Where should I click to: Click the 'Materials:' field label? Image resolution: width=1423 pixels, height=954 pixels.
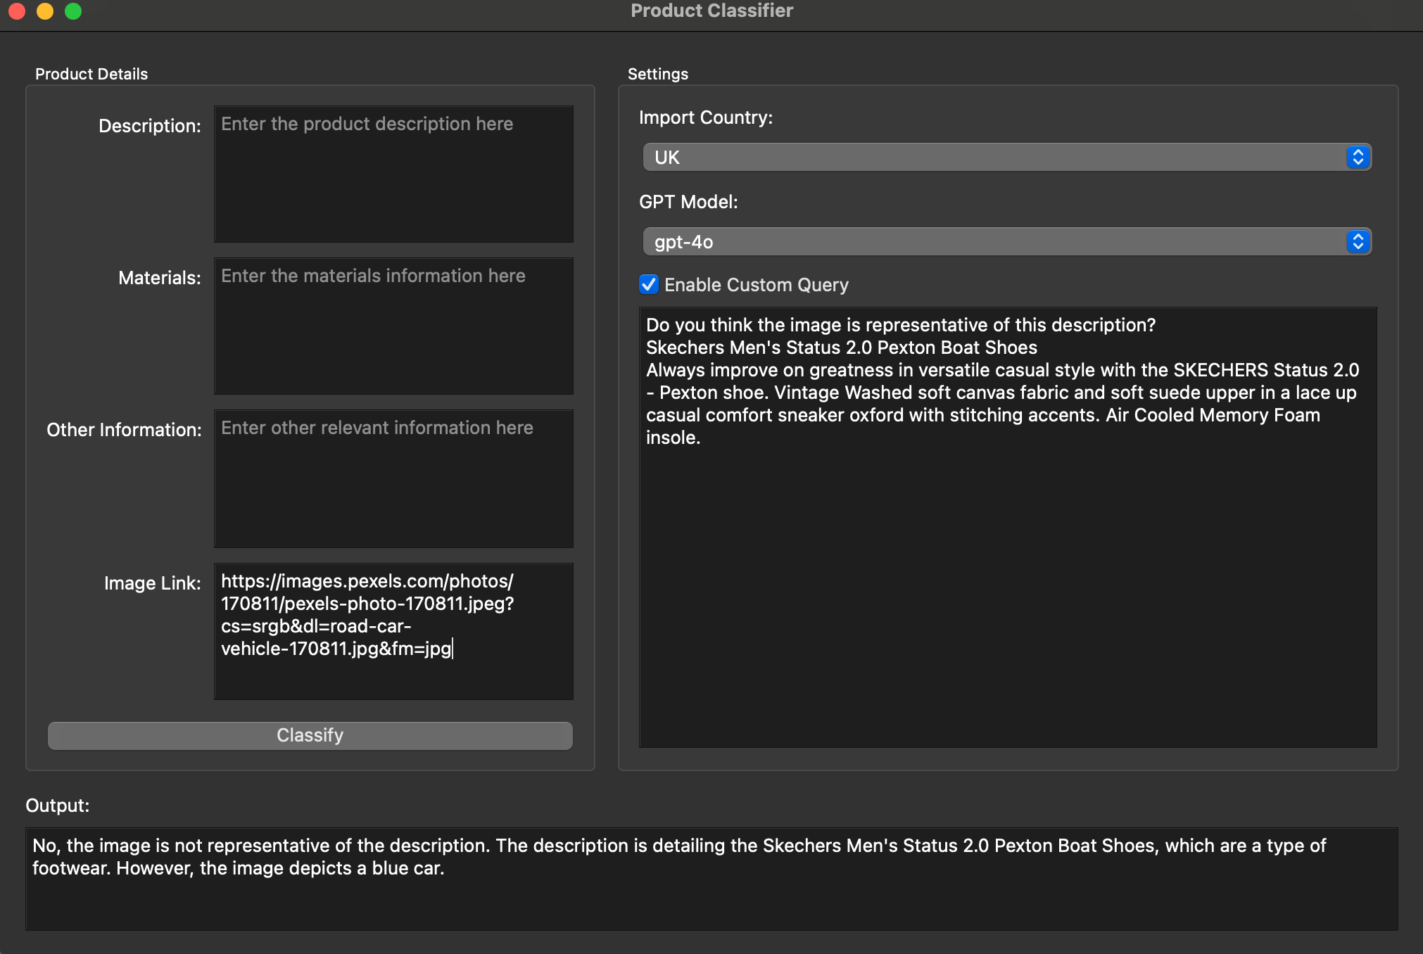pyautogui.click(x=160, y=278)
